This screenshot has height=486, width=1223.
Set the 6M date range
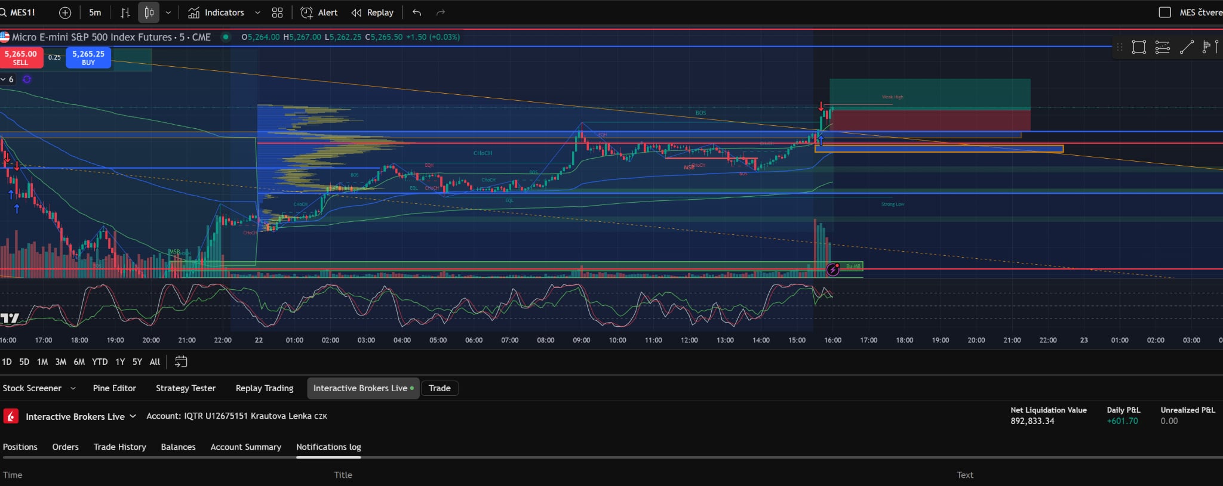click(79, 362)
